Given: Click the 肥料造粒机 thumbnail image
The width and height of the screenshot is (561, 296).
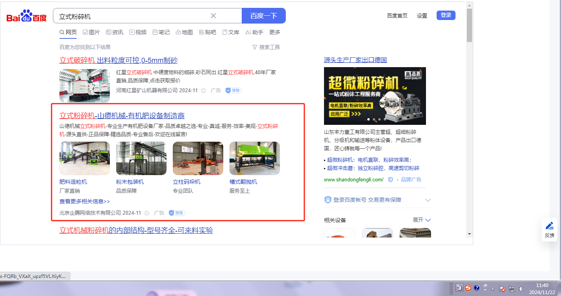Looking at the screenshot, I should point(85,158).
